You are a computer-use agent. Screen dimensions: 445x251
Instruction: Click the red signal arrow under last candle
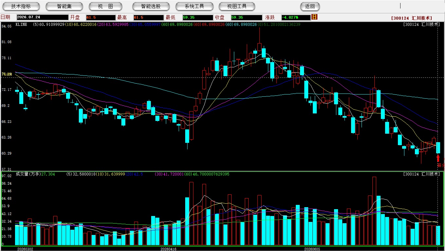(438, 158)
